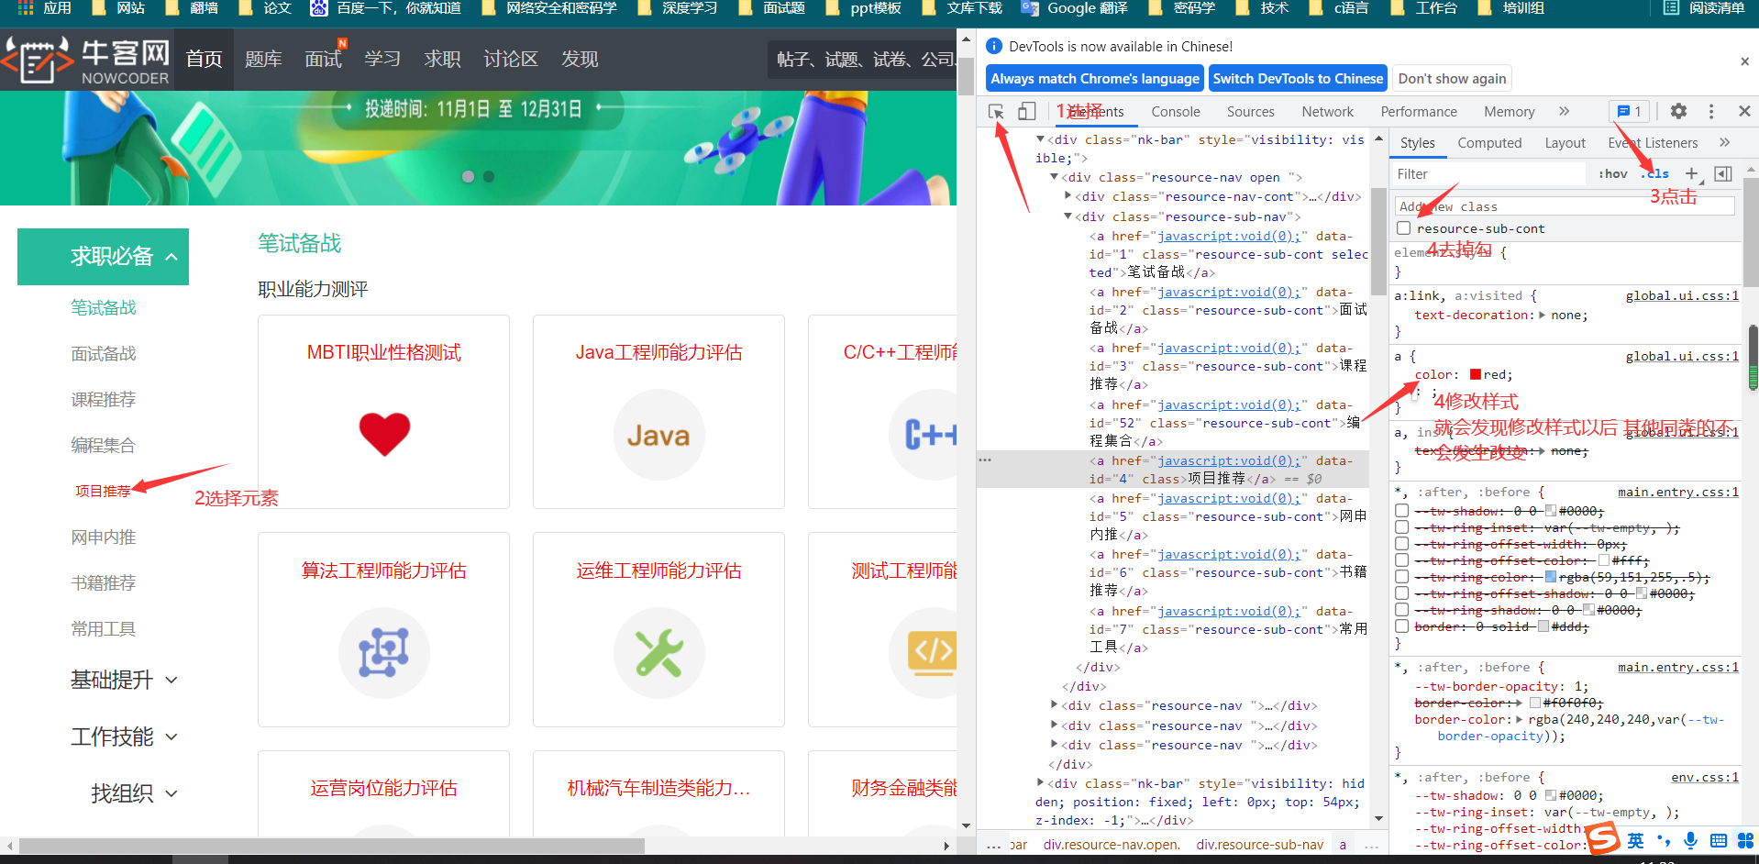Screen dimensions: 1759x864
Task: Open the DevTools settings gear
Action: click(1678, 111)
